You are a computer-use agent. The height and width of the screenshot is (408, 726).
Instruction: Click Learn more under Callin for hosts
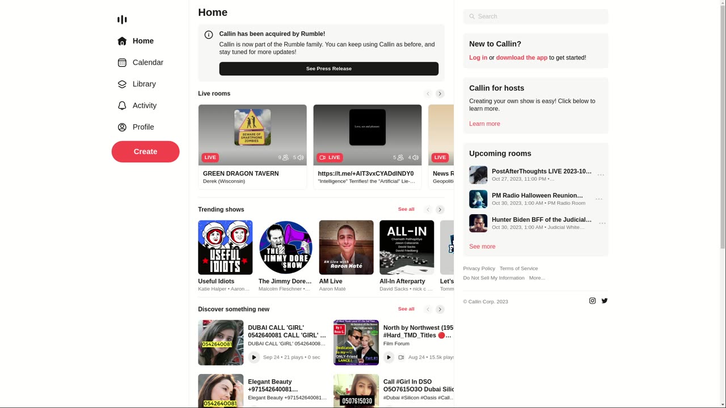[x=484, y=124]
